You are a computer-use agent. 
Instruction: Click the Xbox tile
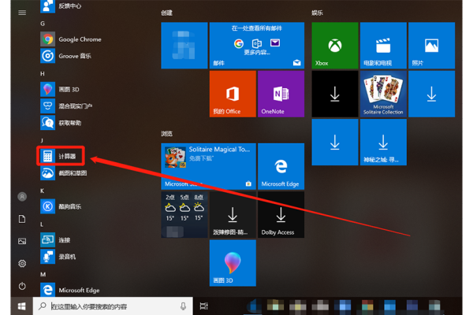335,46
